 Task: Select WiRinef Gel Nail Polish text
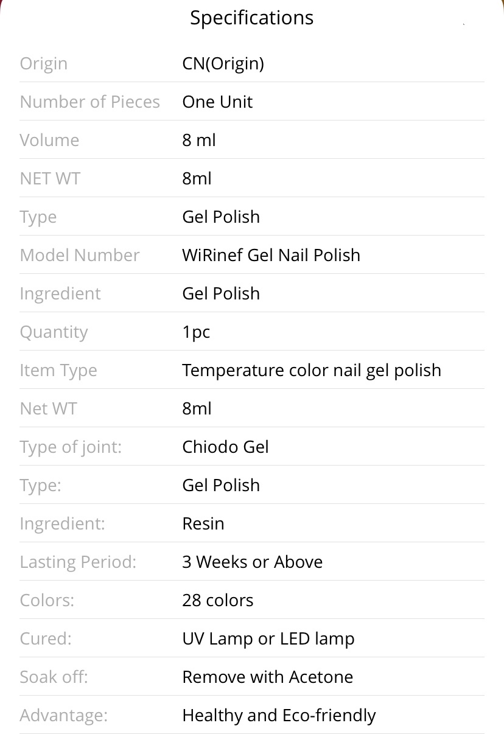click(x=271, y=255)
